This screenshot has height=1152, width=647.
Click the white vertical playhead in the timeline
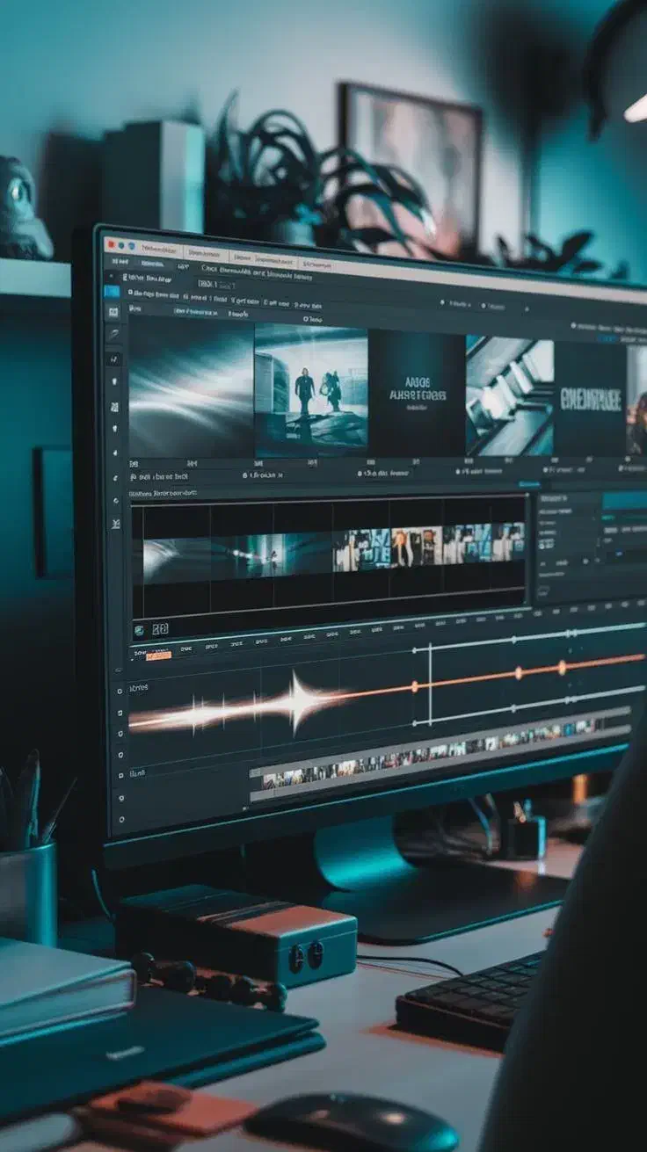(429, 684)
